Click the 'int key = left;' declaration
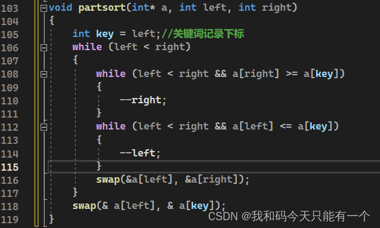 [x=116, y=34]
